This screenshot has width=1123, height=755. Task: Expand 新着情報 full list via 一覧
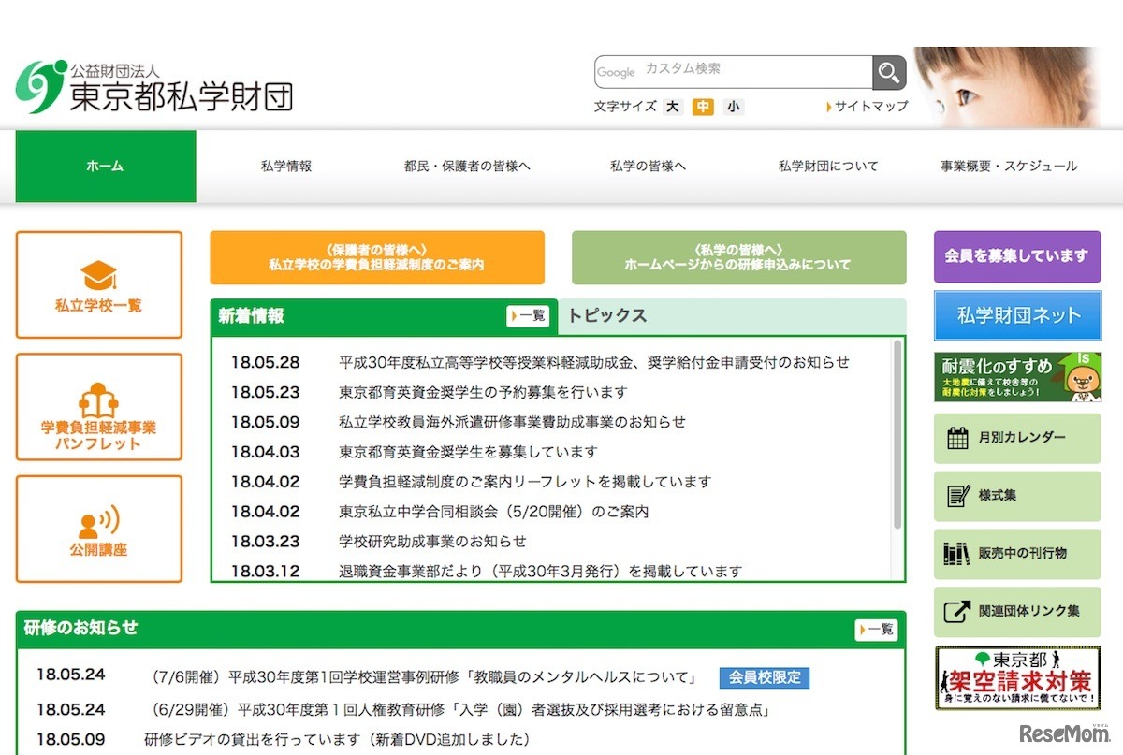point(528,316)
